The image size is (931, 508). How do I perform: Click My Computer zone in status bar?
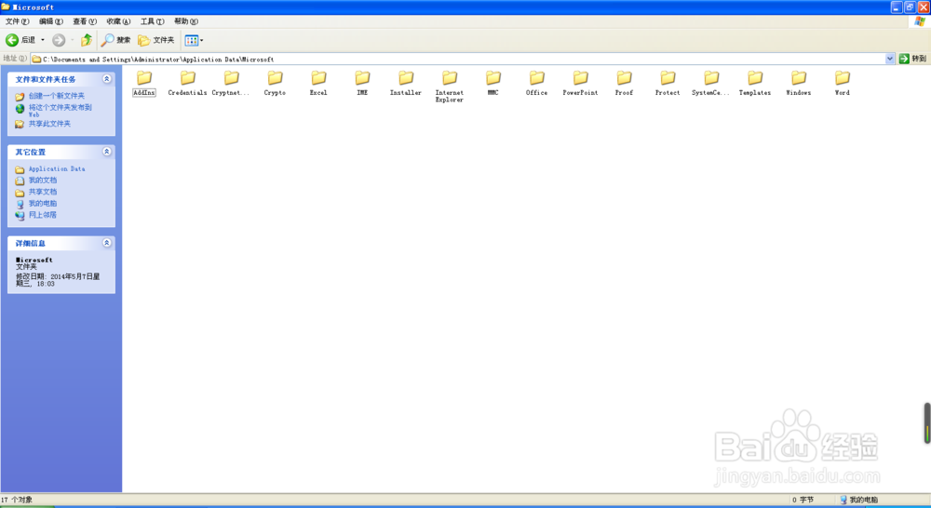point(859,500)
